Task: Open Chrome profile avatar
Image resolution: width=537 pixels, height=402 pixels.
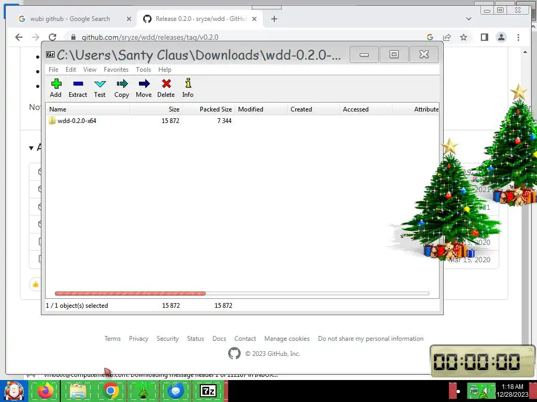Action: pos(501,37)
